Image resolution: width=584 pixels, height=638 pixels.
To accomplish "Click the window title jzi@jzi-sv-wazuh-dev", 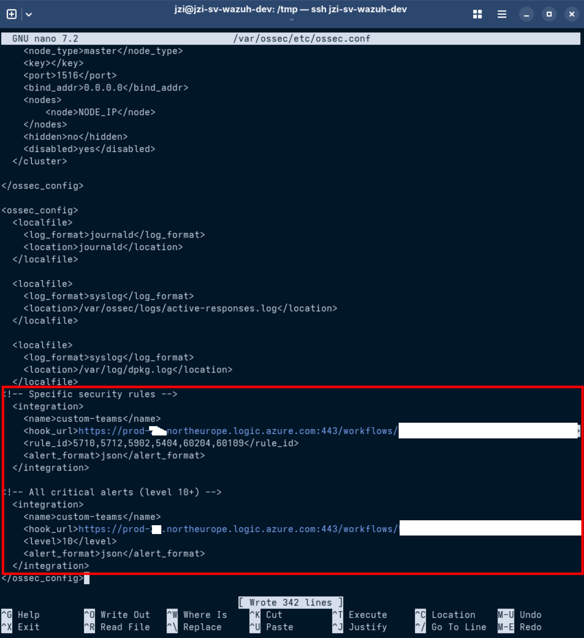I will tap(291, 9).
